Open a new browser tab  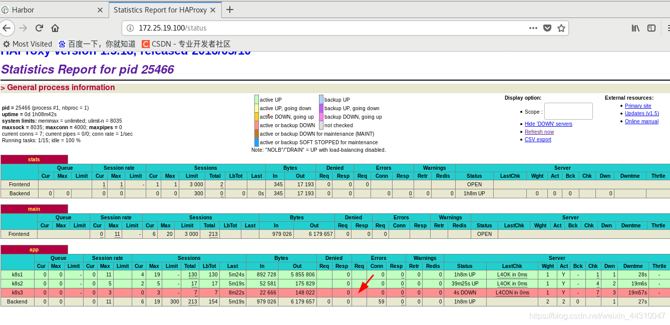(230, 10)
